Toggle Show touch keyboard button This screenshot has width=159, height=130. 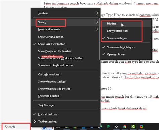click(x=65, y=65)
